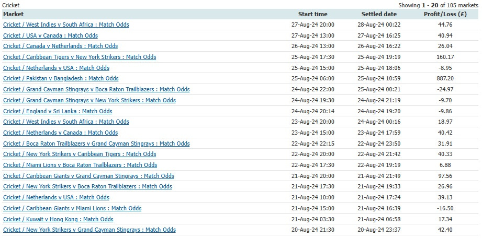Click start time 25-Aug-24 06:00
This screenshot has width=482, height=239.
point(312,78)
